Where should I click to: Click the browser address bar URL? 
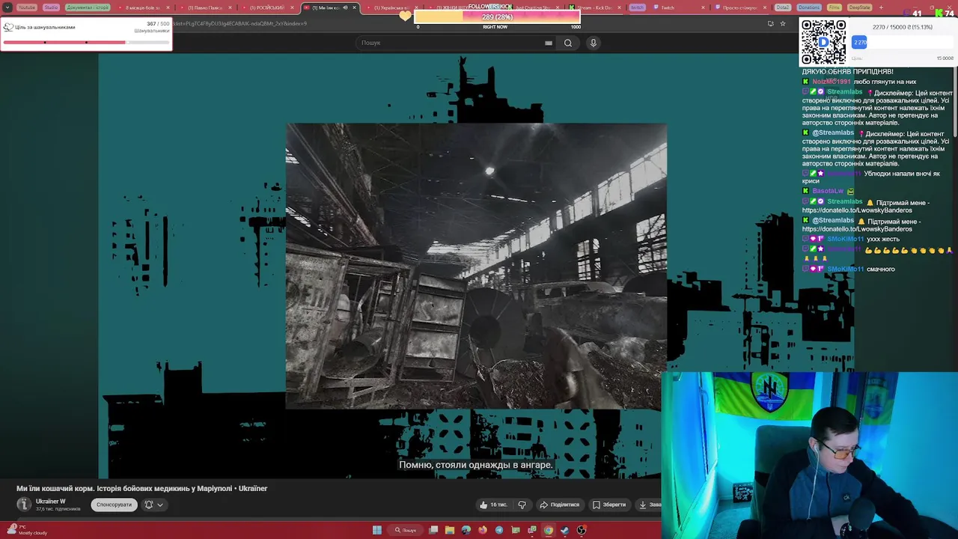(239, 23)
